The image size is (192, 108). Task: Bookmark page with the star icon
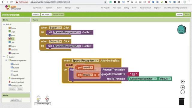coord(105,2)
